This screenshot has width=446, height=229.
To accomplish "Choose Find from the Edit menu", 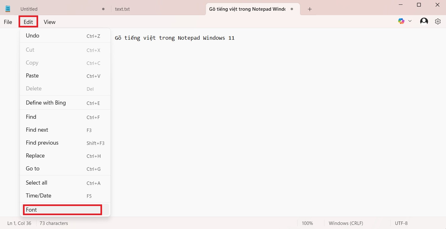I will (65, 117).
